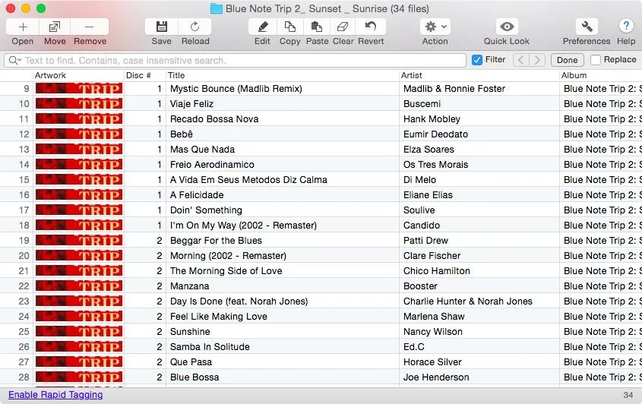The width and height of the screenshot is (642, 404).
Task: Select artwork thumbnail in row 19
Action: click(x=79, y=241)
